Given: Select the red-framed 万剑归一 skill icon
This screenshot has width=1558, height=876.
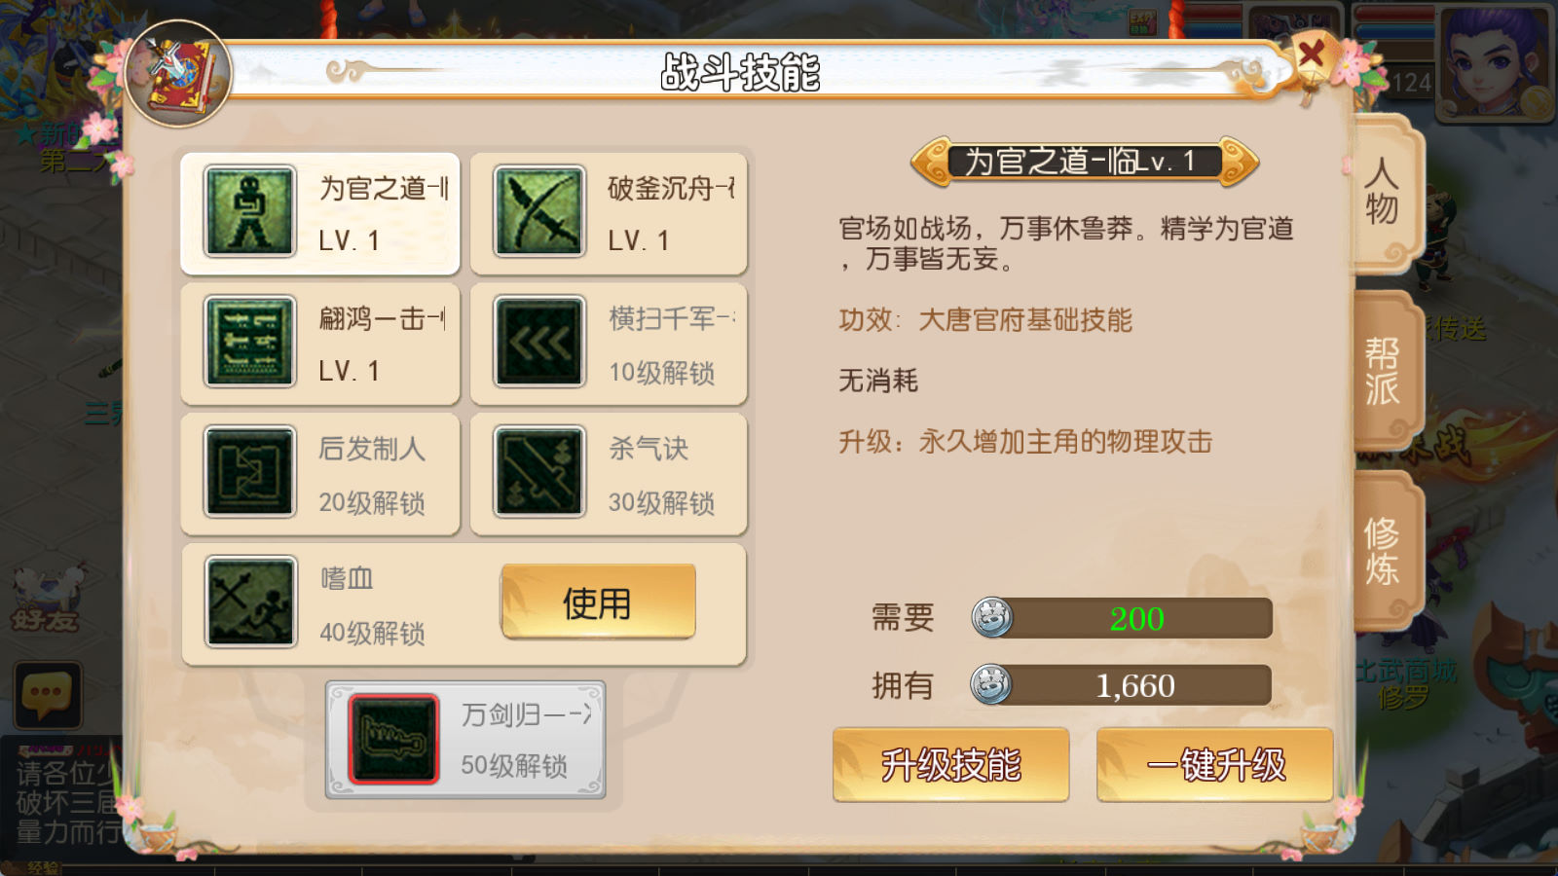Looking at the screenshot, I should click(393, 739).
